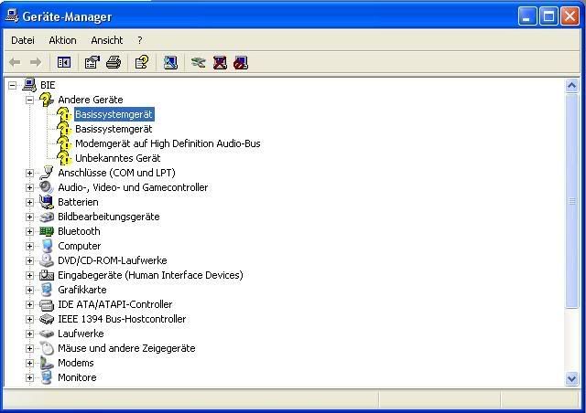Expand the DVD/CD-ROM-Laufwerke category

(29, 260)
